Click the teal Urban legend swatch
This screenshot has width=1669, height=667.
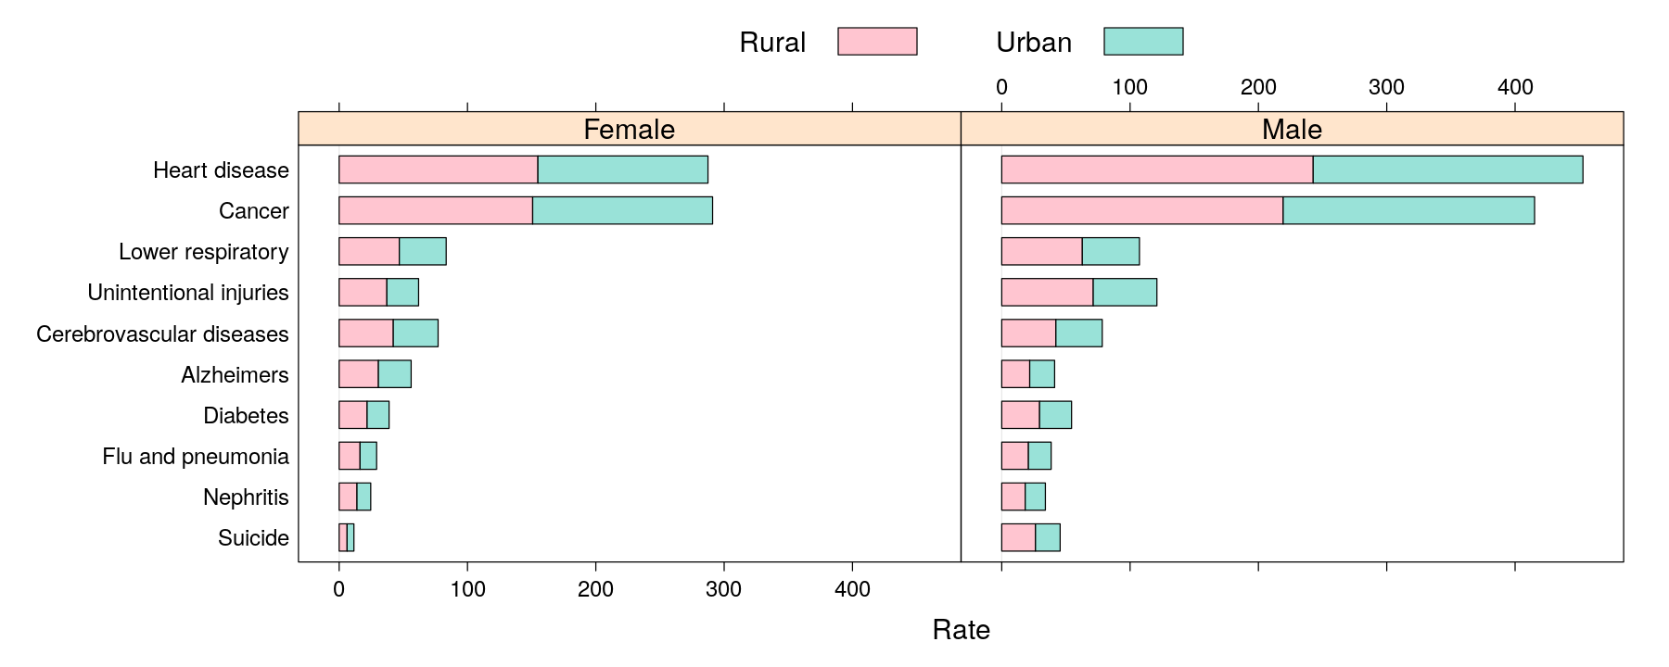(x=1142, y=42)
